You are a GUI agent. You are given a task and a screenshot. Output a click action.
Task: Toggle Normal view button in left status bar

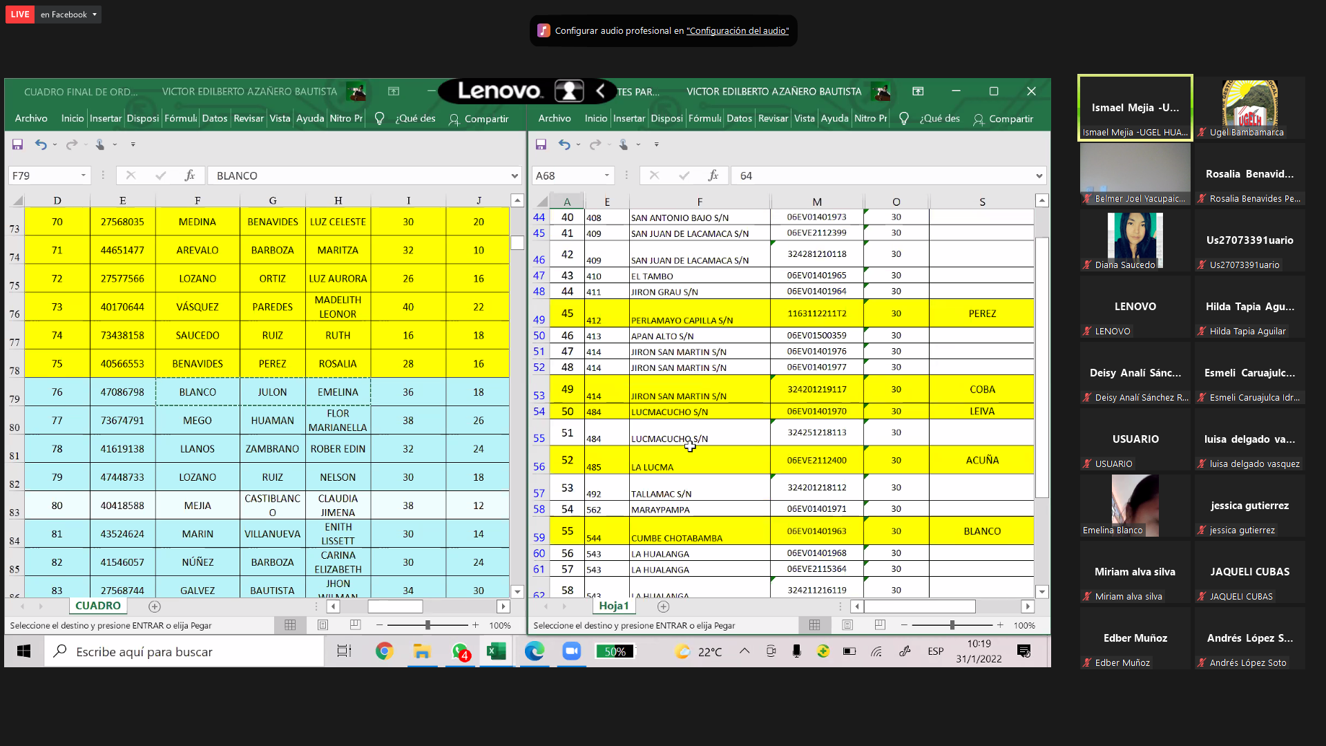tap(290, 625)
